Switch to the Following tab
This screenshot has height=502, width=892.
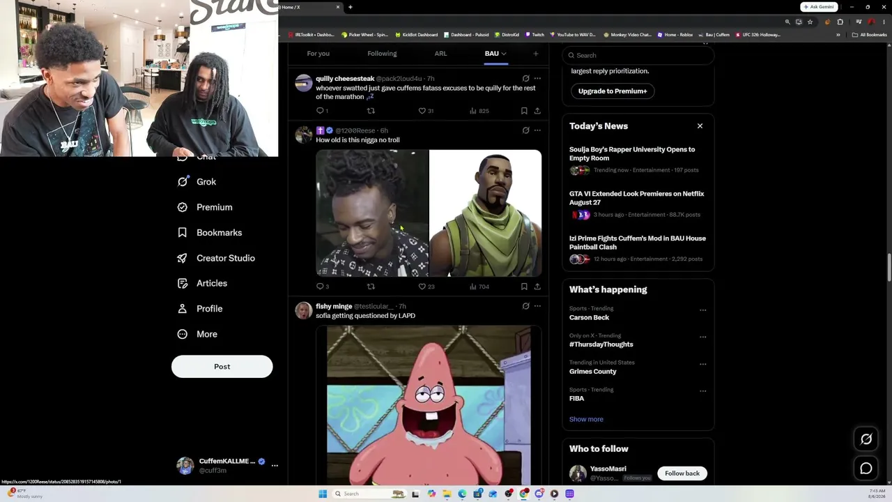(382, 54)
